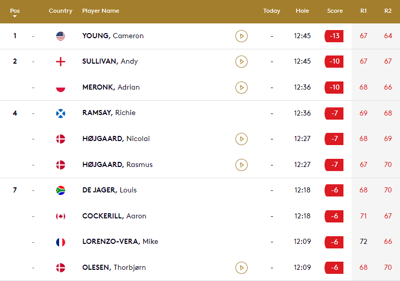Viewport: 400px width, 281px height.
Task: Sort leaderboard by Pos column arrow
Action: click(x=14, y=16)
